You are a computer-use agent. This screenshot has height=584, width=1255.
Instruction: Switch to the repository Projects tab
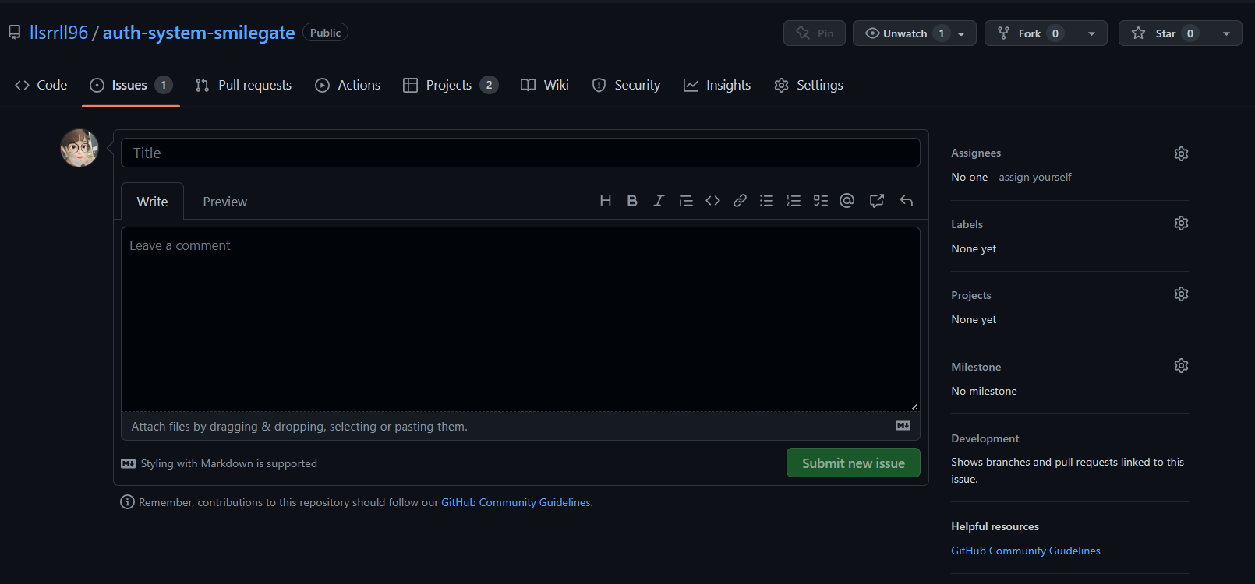451,85
